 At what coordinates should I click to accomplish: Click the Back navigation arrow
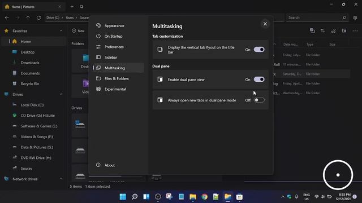click(x=7, y=17)
